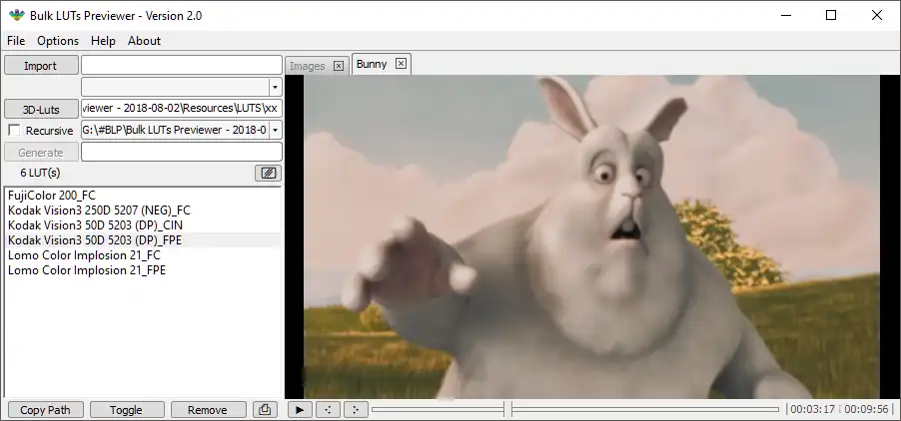Screen dimensions: 901x421
Task: Click the edit pencil icon next to 6 LUT(s)
Action: pyautogui.click(x=269, y=173)
